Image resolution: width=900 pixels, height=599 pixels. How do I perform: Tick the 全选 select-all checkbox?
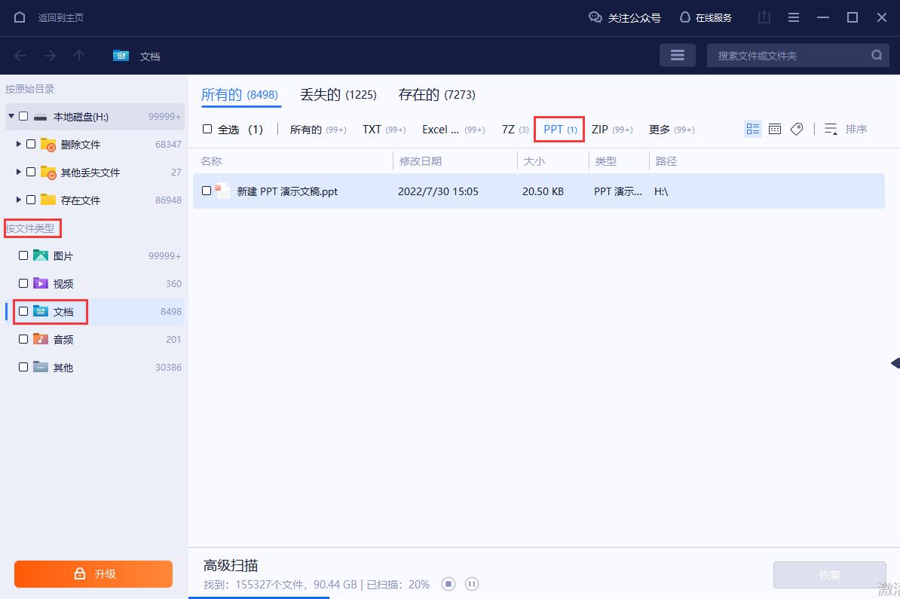(207, 129)
